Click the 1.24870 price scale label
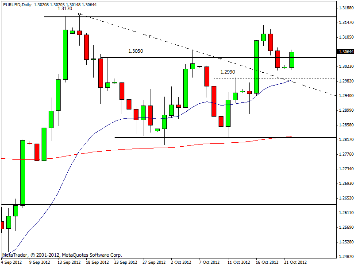354x266 pixels. (x=346, y=256)
